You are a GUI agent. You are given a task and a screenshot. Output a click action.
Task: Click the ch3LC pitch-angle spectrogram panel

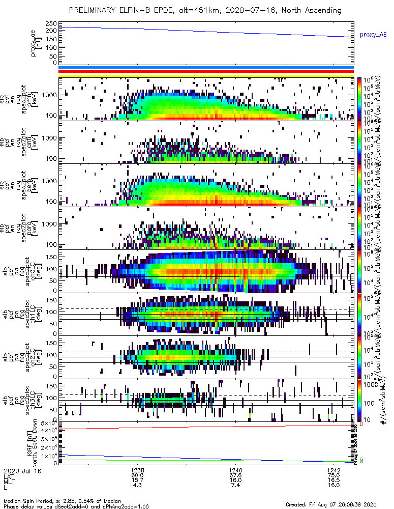click(x=206, y=400)
